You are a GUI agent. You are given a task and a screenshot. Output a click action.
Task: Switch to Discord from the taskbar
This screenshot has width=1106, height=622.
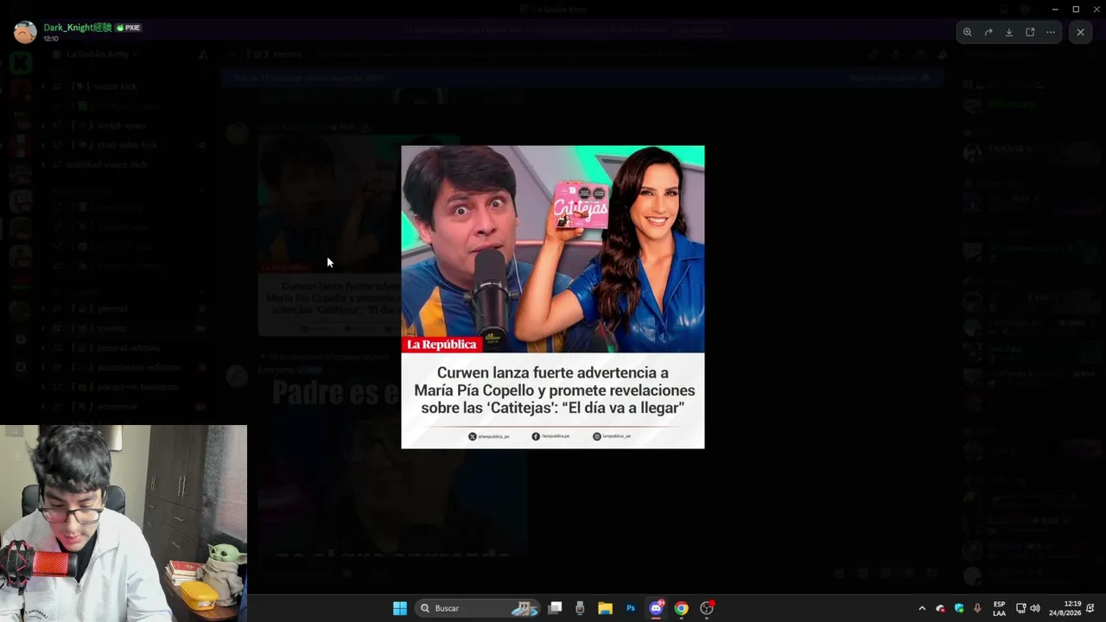[x=656, y=608]
